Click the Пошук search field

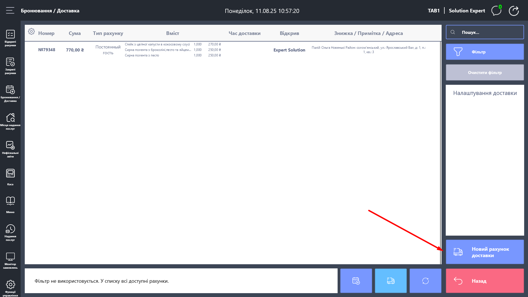pyautogui.click(x=485, y=32)
